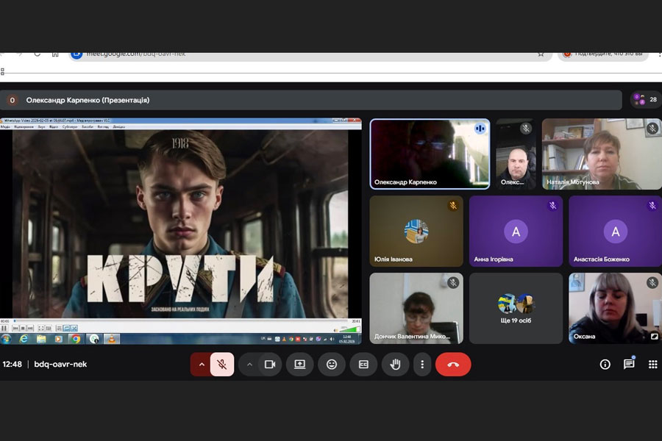Click VLC previous track button
The image size is (662, 441).
[x=15, y=328]
